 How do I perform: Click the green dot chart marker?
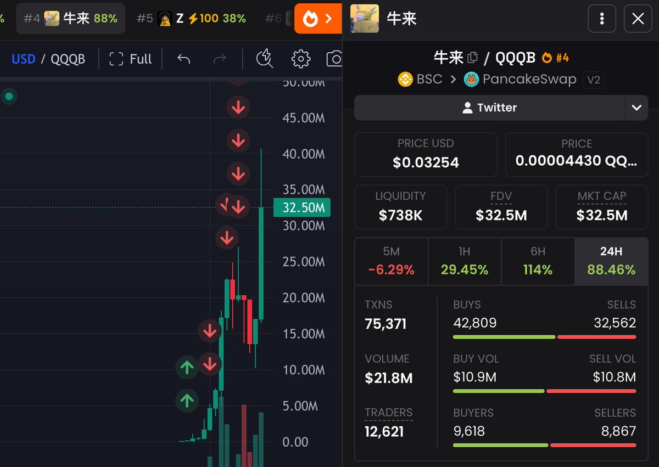[x=9, y=97]
